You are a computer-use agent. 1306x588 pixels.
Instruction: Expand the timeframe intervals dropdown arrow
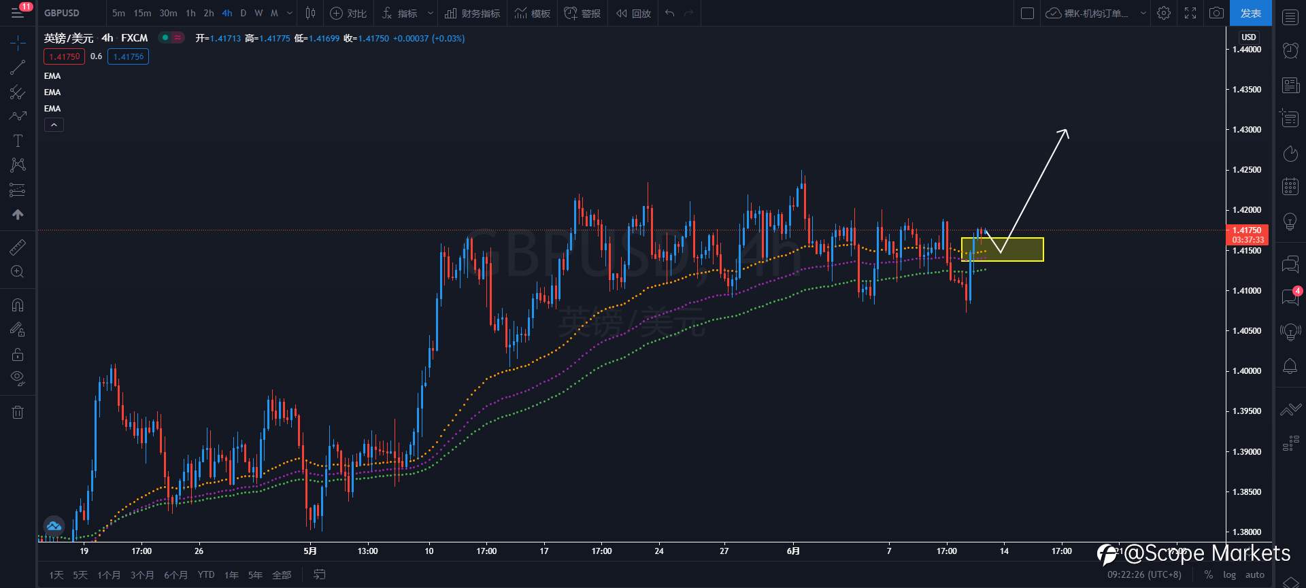290,13
